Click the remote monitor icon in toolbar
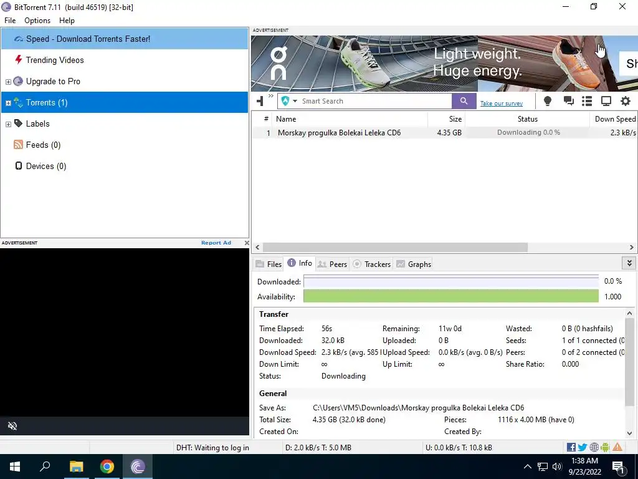The width and height of the screenshot is (638, 479). (x=606, y=101)
